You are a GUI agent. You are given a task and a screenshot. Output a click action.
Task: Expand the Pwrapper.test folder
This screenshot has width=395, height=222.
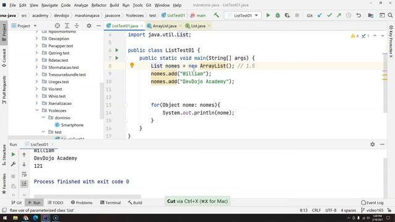point(37,46)
